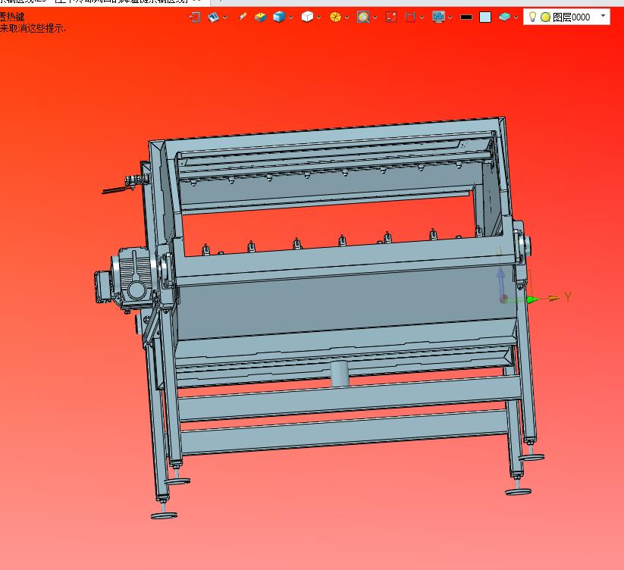Click the white cube view orientation icon
This screenshot has height=570, width=624.
pos(307,17)
